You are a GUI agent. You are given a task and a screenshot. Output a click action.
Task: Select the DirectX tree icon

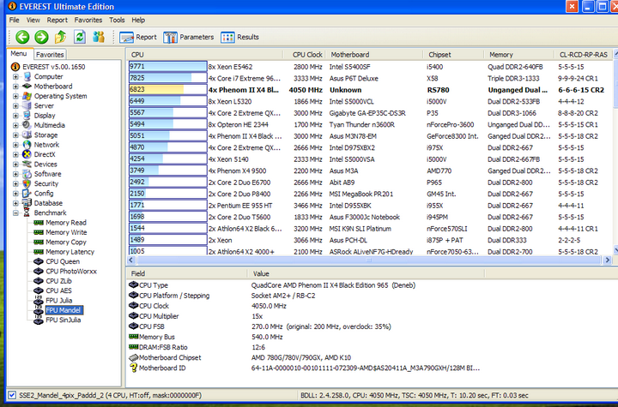[27, 154]
